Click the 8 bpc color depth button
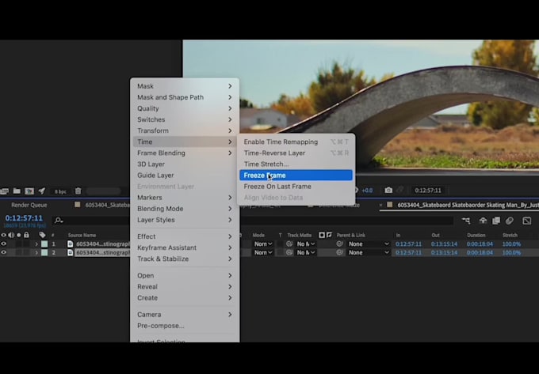The image size is (539, 374). tap(60, 191)
